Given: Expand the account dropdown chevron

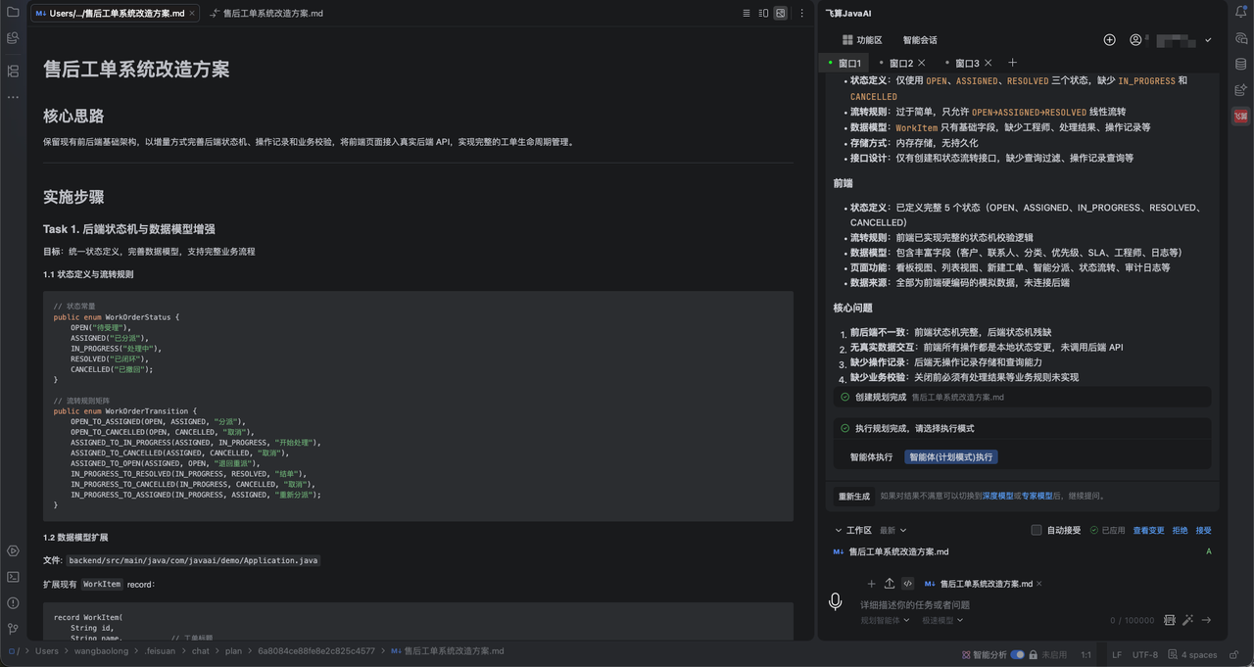Looking at the screenshot, I should pyautogui.click(x=1208, y=40).
